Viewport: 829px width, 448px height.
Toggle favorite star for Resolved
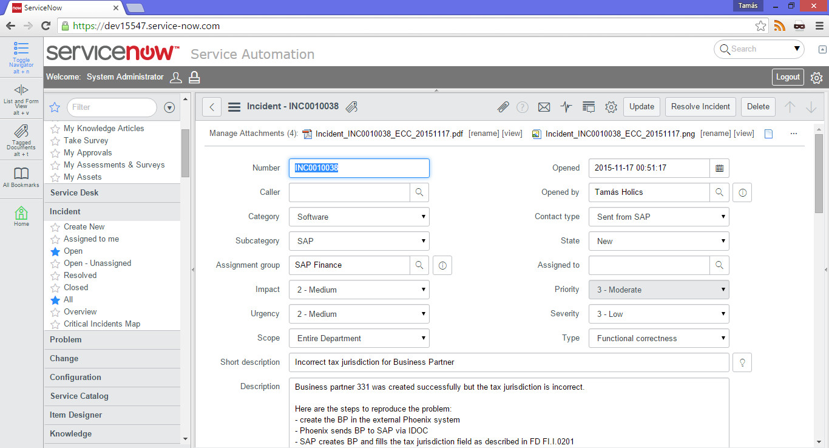(55, 276)
